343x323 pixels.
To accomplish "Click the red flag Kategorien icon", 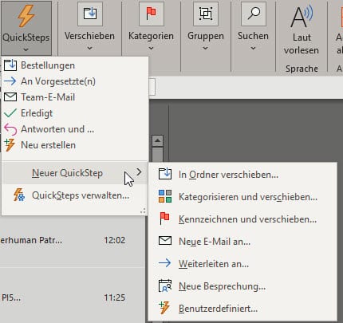I will [151, 14].
